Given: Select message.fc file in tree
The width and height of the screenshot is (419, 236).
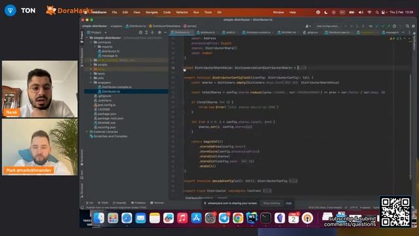Looking at the screenshot, I should point(107,56).
